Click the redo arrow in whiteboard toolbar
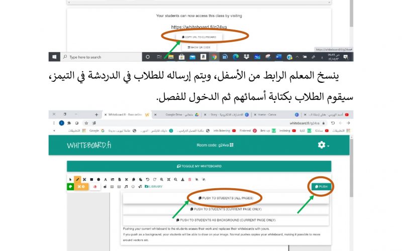This screenshot has height=251, width=402. 154,180
